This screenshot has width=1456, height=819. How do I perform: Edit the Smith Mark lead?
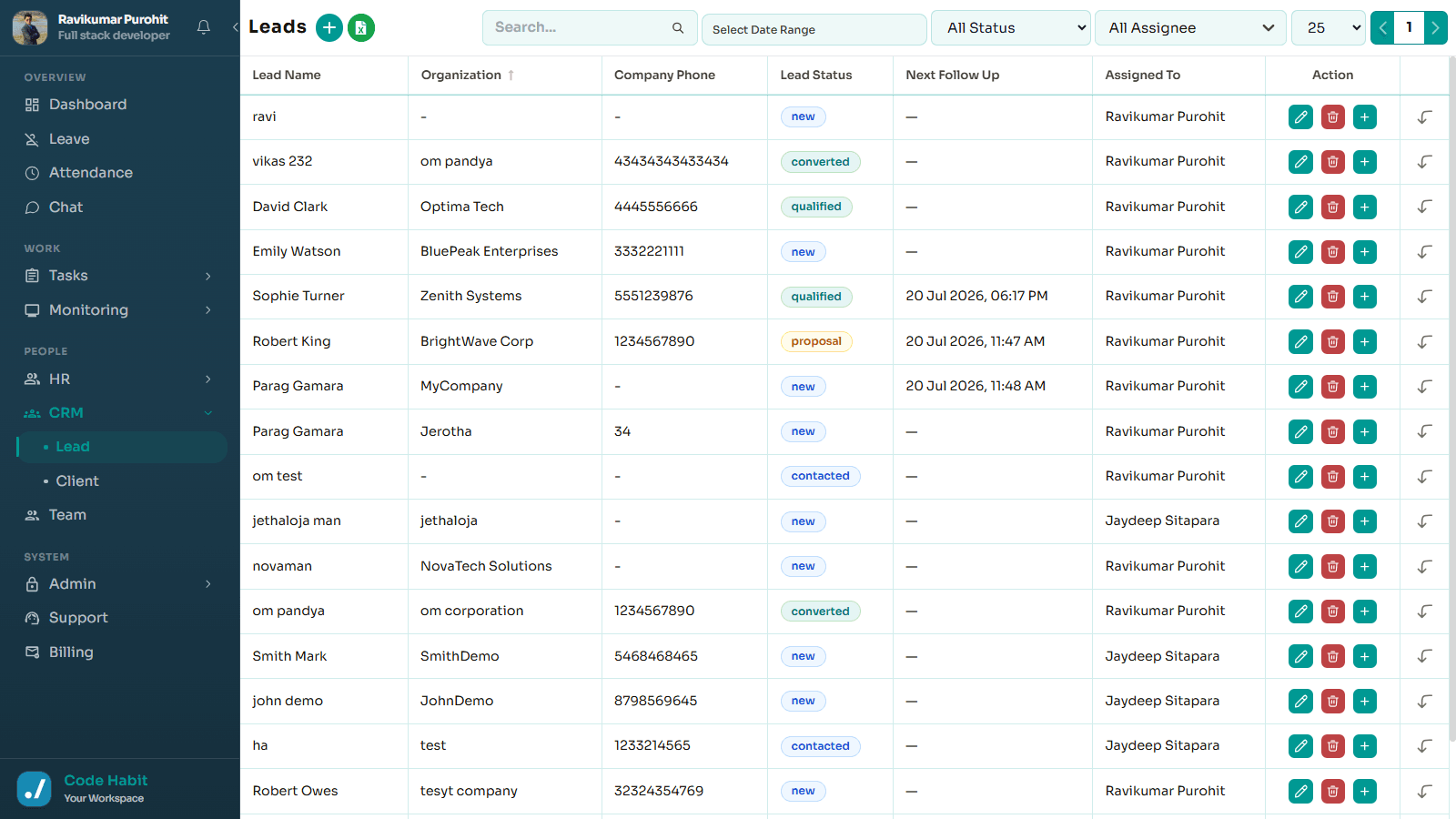[x=1301, y=657]
